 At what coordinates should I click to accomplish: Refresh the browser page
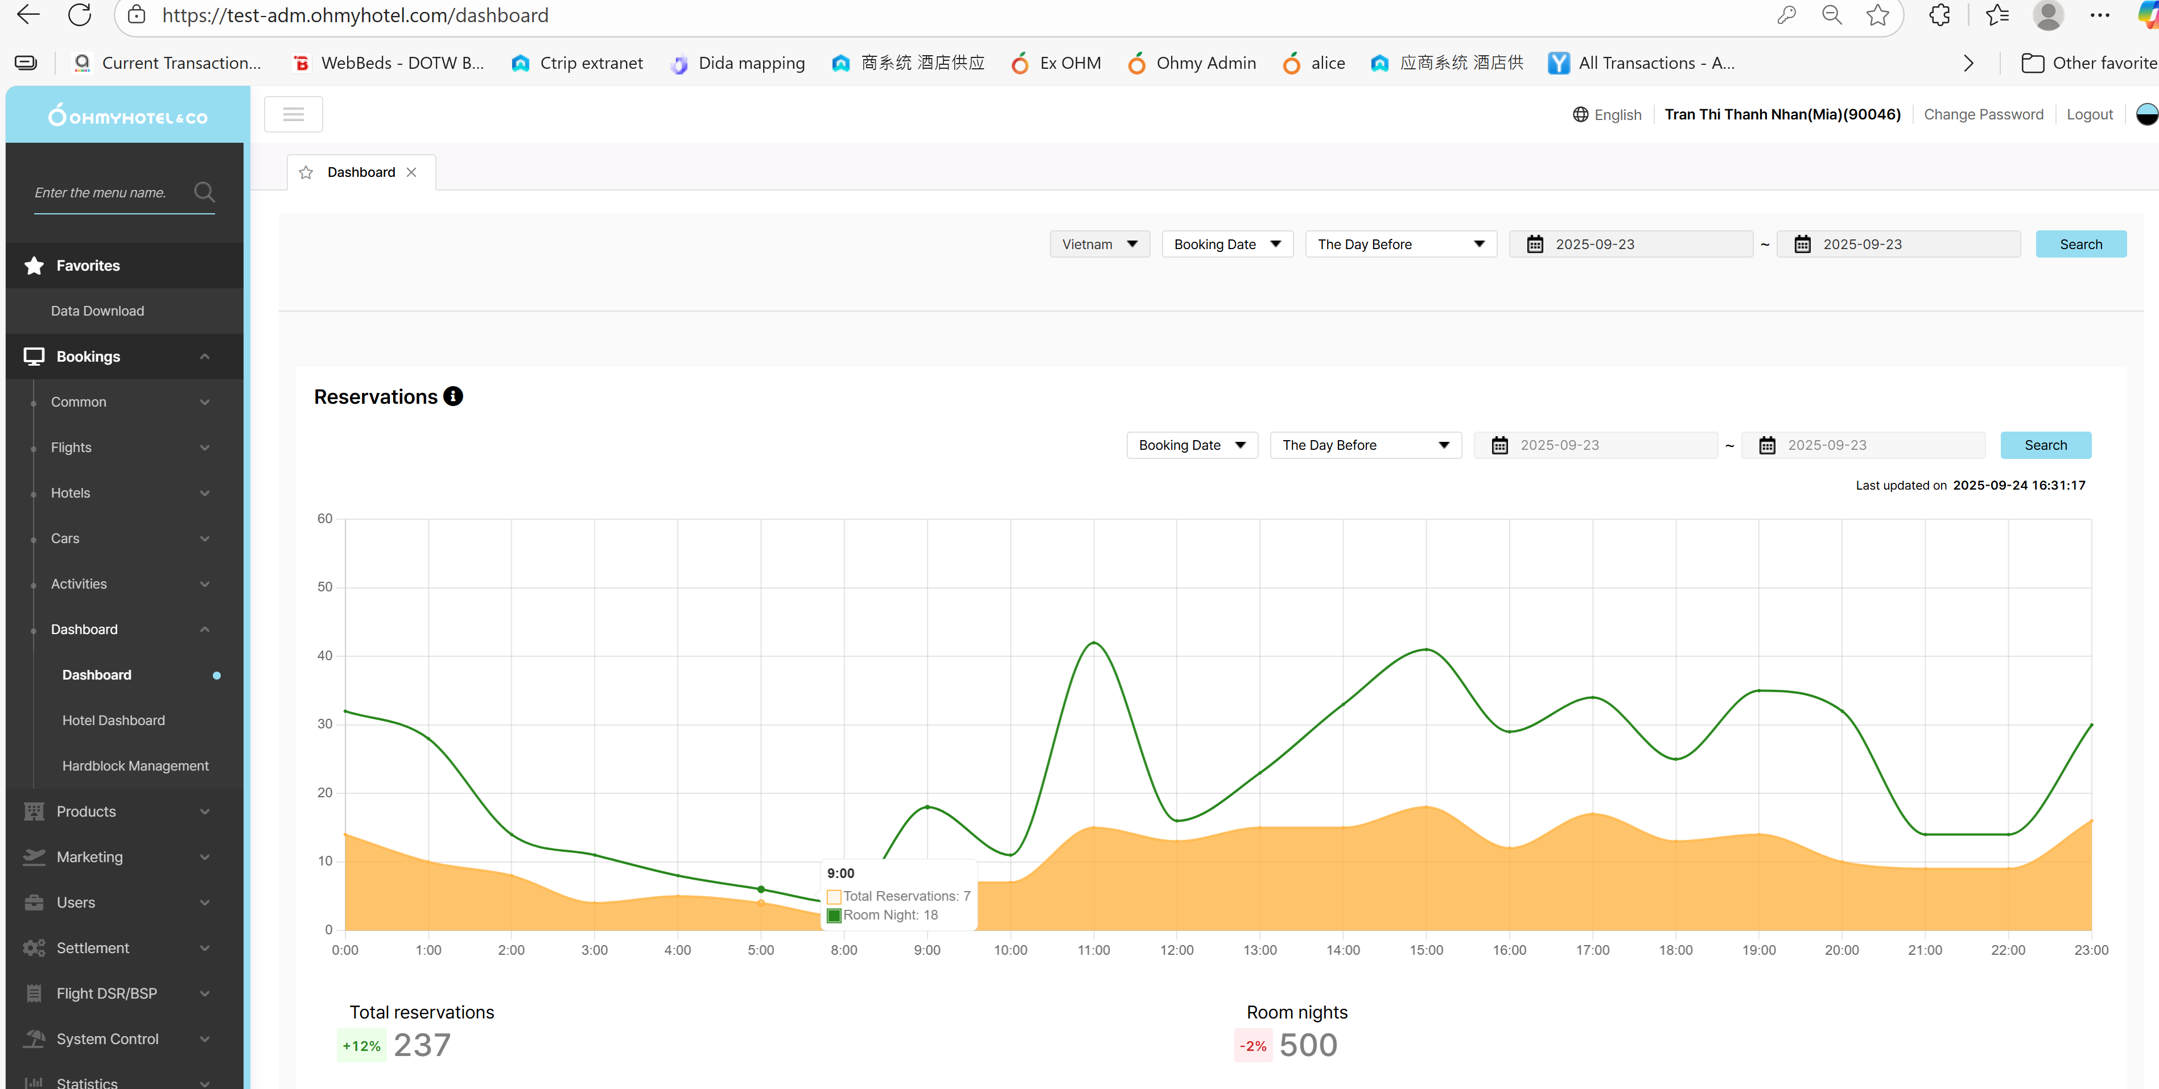(x=80, y=15)
